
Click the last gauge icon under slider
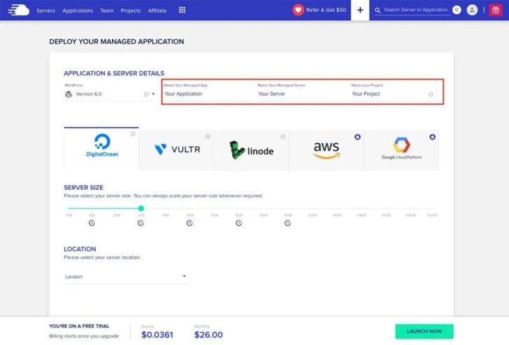coord(287,223)
